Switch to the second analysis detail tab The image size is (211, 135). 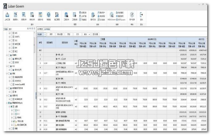(47, 29)
